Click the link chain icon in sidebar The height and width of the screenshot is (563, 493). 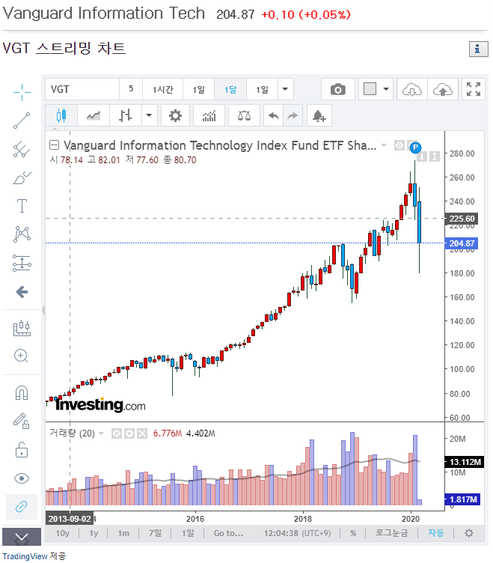click(x=22, y=507)
